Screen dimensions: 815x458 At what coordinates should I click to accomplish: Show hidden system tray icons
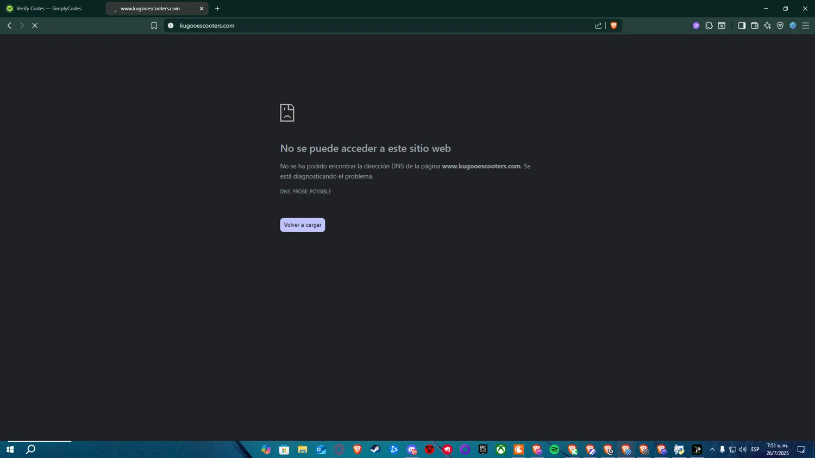point(712,449)
